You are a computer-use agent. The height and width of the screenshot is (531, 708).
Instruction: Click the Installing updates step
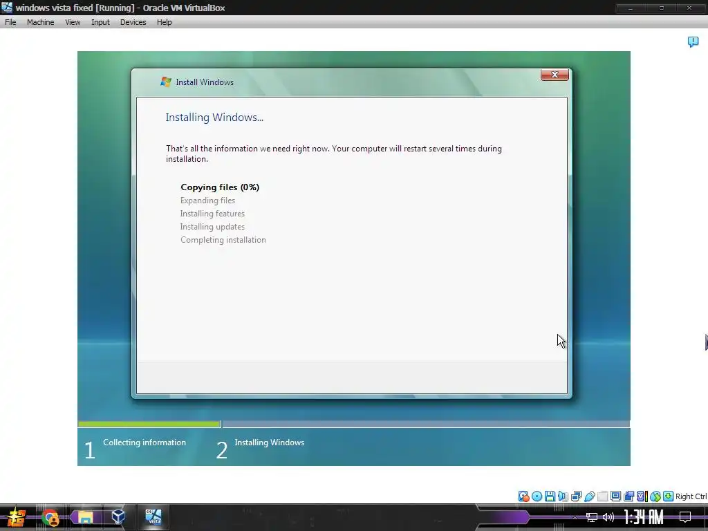(x=212, y=227)
